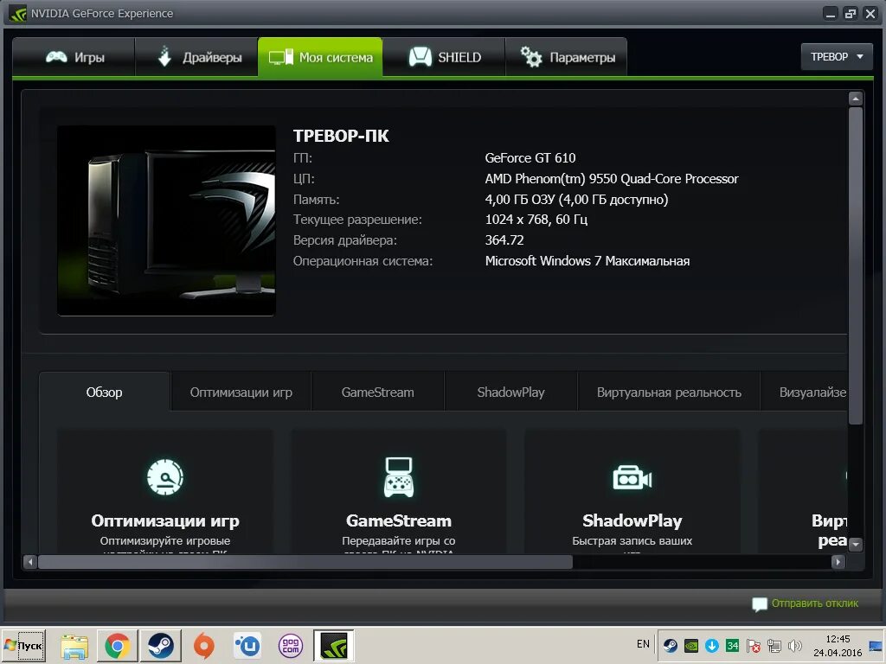Click the download arrow icon on Драйверы
886x664 pixels.
click(164, 56)
